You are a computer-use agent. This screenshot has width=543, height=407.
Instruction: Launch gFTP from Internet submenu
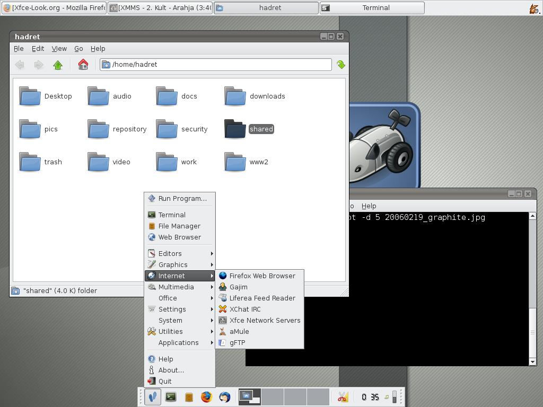tap(259, 343)
